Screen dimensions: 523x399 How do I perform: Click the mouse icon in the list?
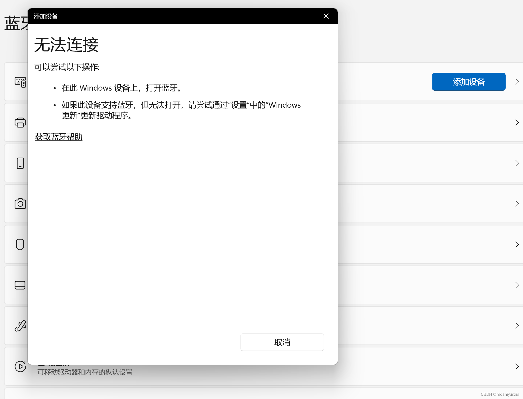[20, 244]
